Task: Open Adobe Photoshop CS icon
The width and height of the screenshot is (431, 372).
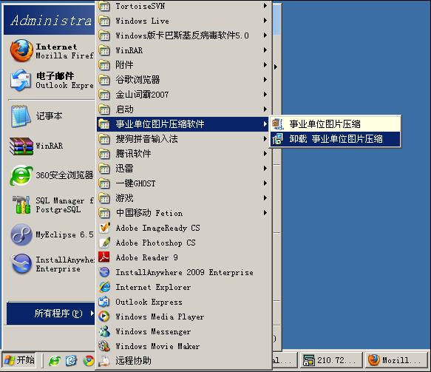Action: (x=104, y=243)
